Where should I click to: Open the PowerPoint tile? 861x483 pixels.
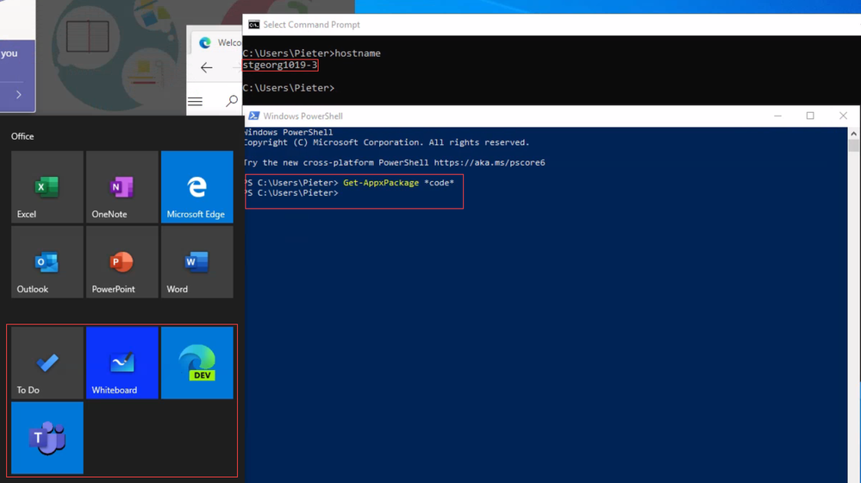(122, 262)
